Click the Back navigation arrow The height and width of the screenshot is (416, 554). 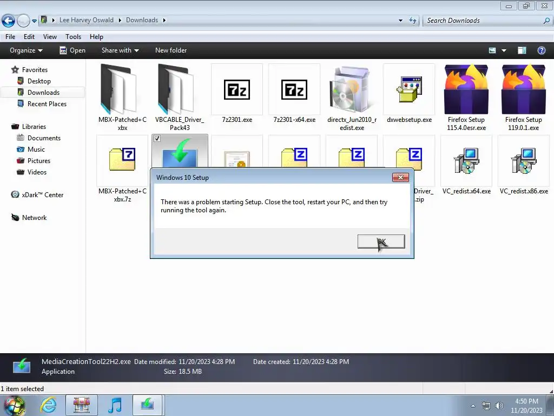point(8,21)
